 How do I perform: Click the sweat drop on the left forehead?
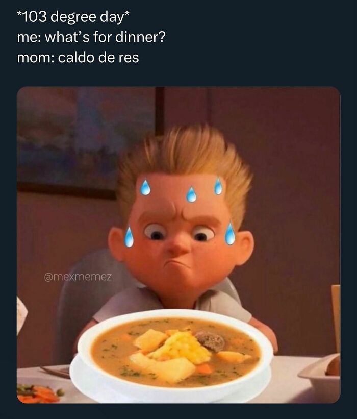point(145,187)
